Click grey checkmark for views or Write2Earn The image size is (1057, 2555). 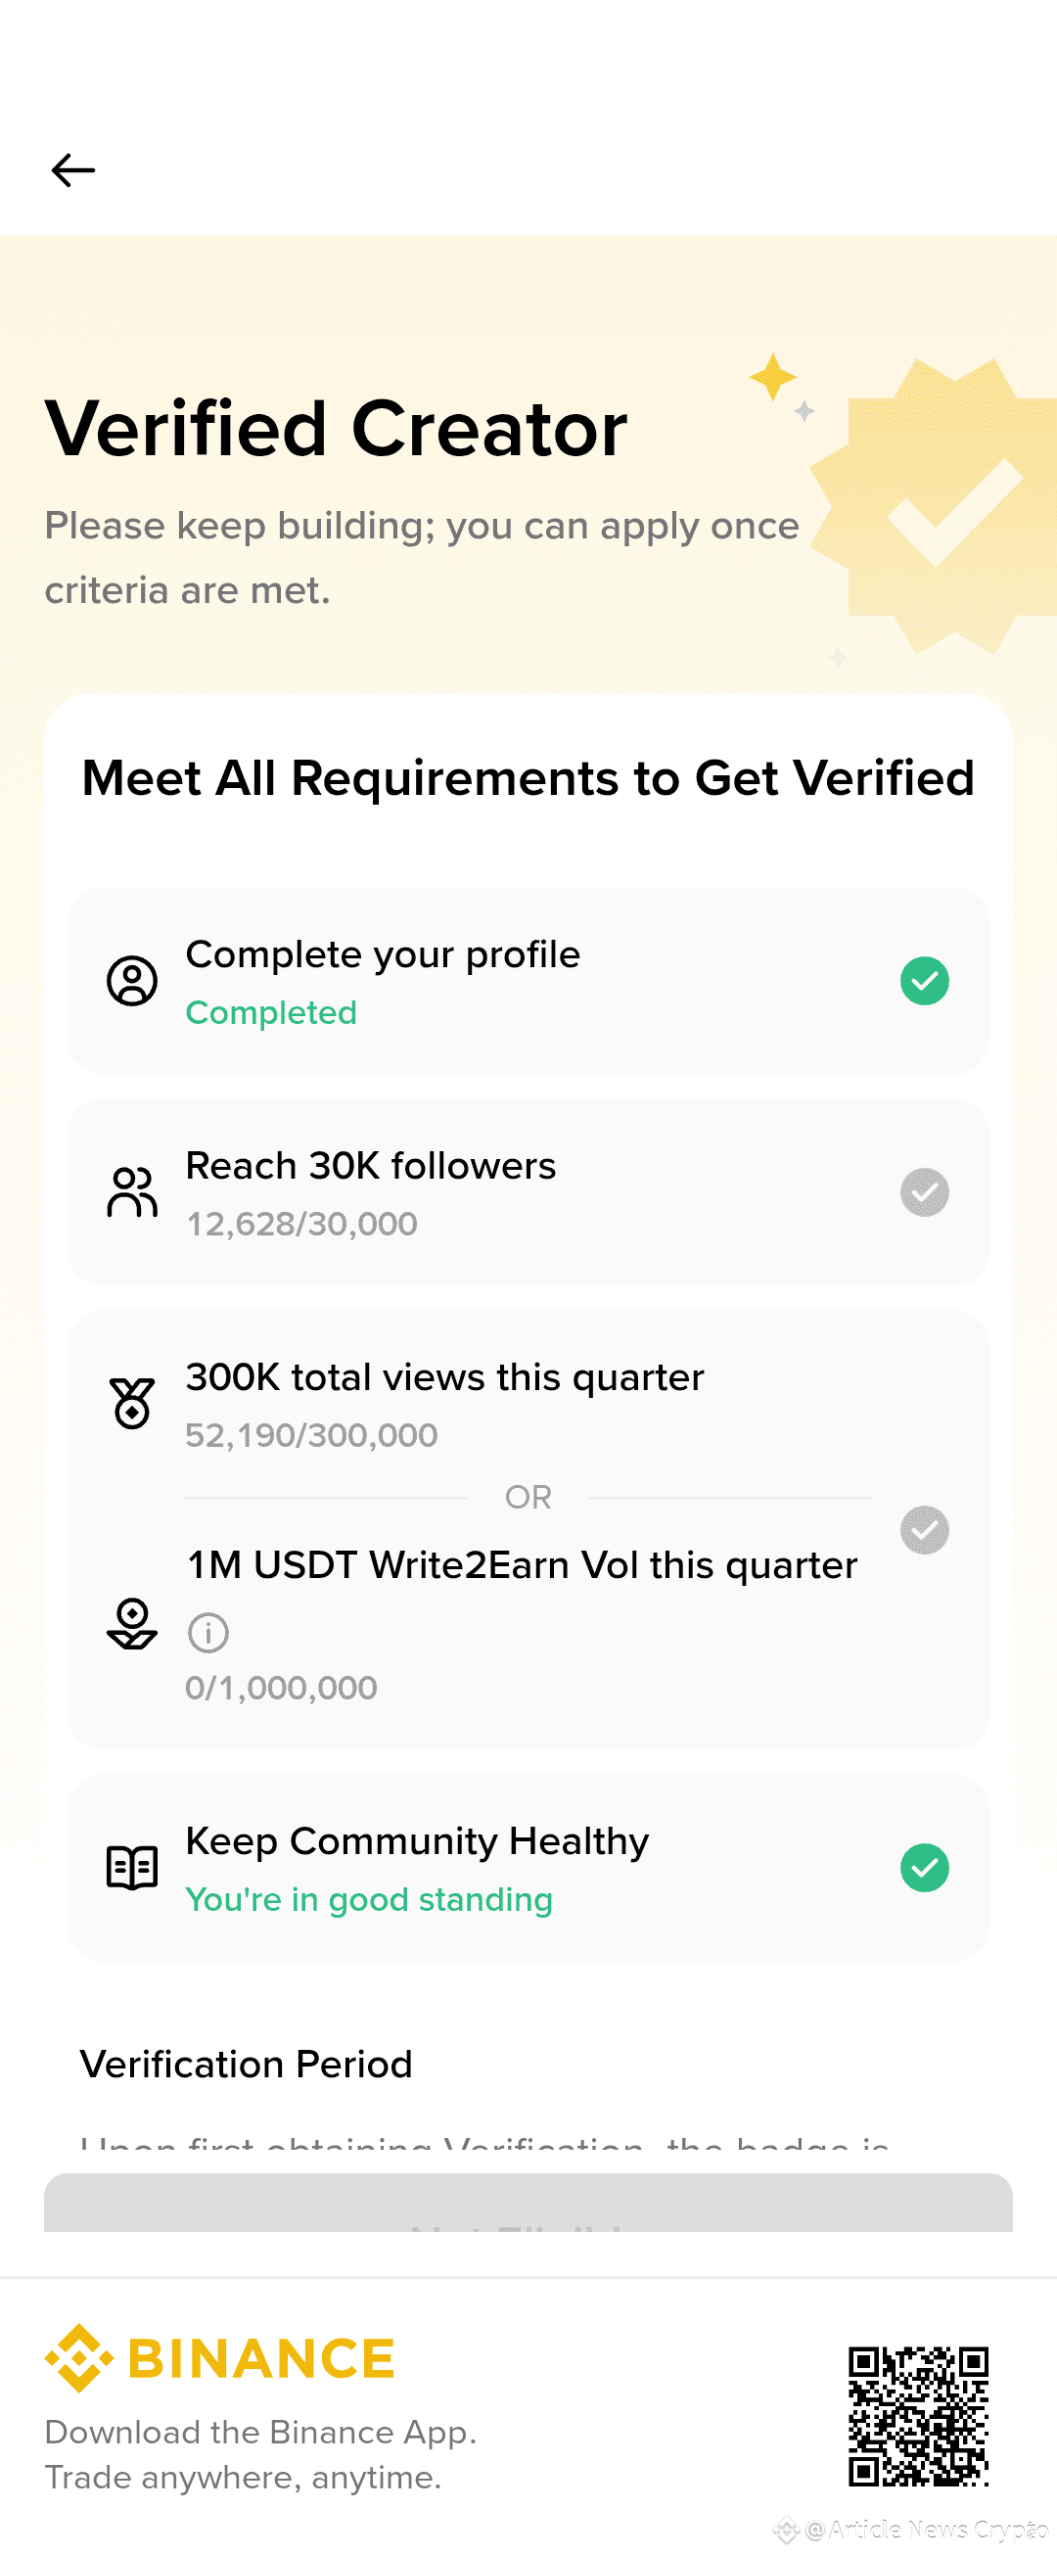click(924, 1529)
